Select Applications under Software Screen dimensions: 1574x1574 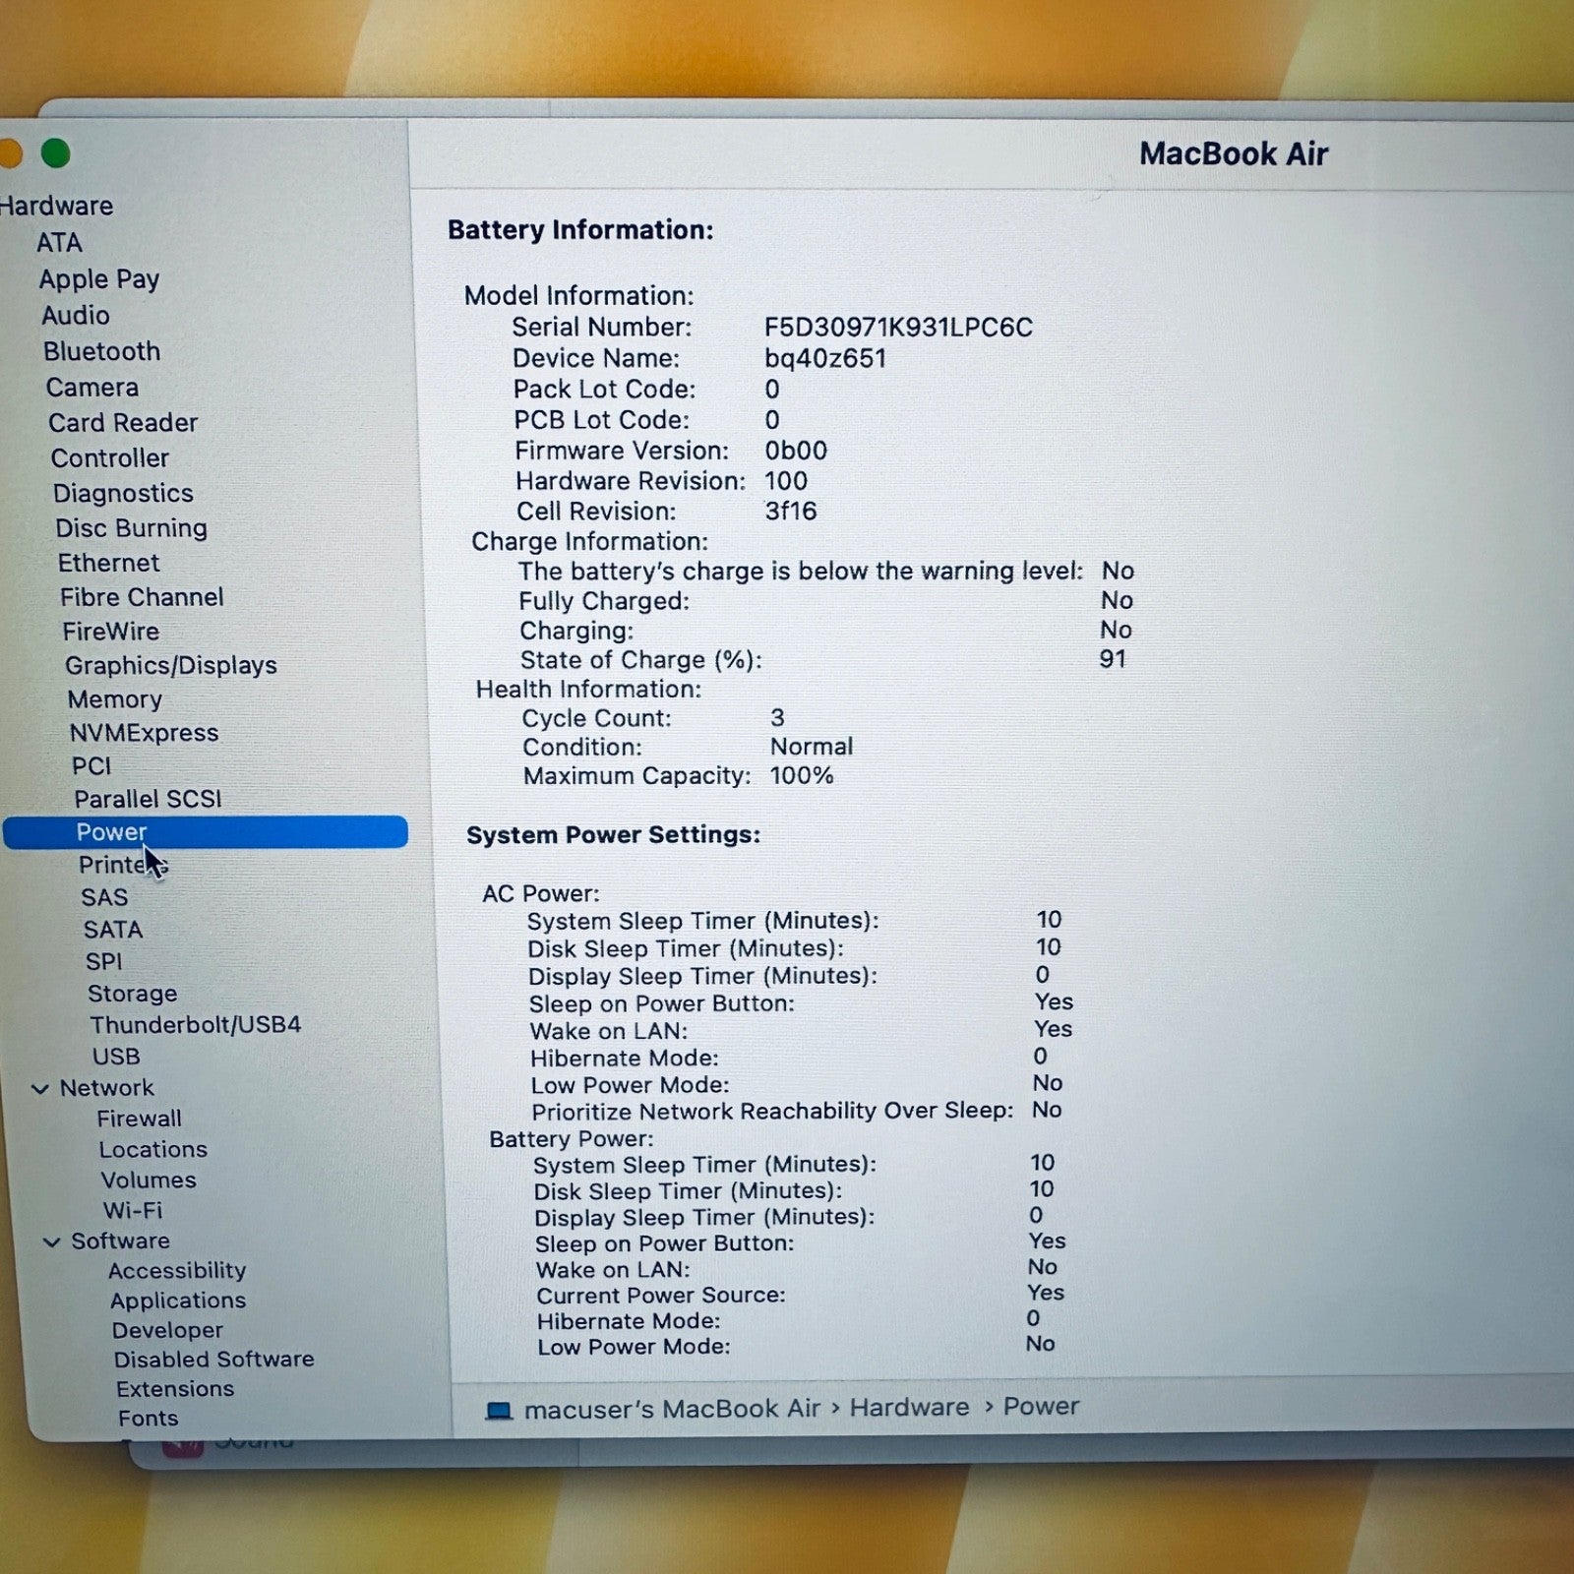click(x=178, y=1301)
